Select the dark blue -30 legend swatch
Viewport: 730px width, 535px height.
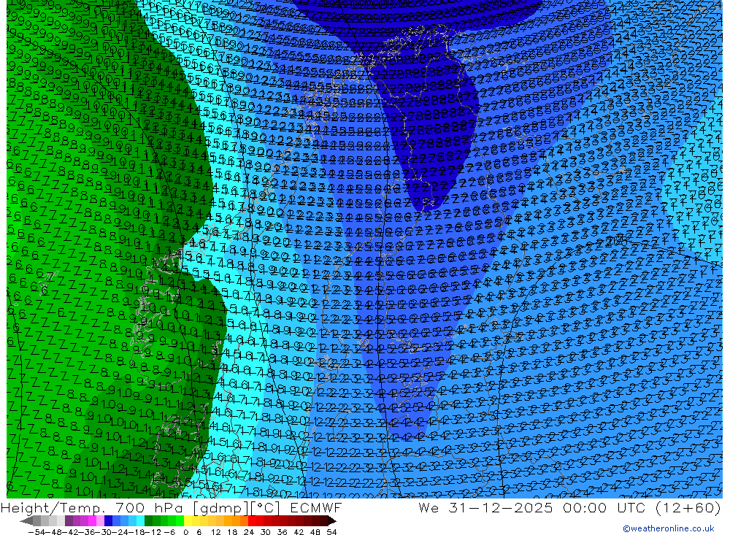point(108,520)
